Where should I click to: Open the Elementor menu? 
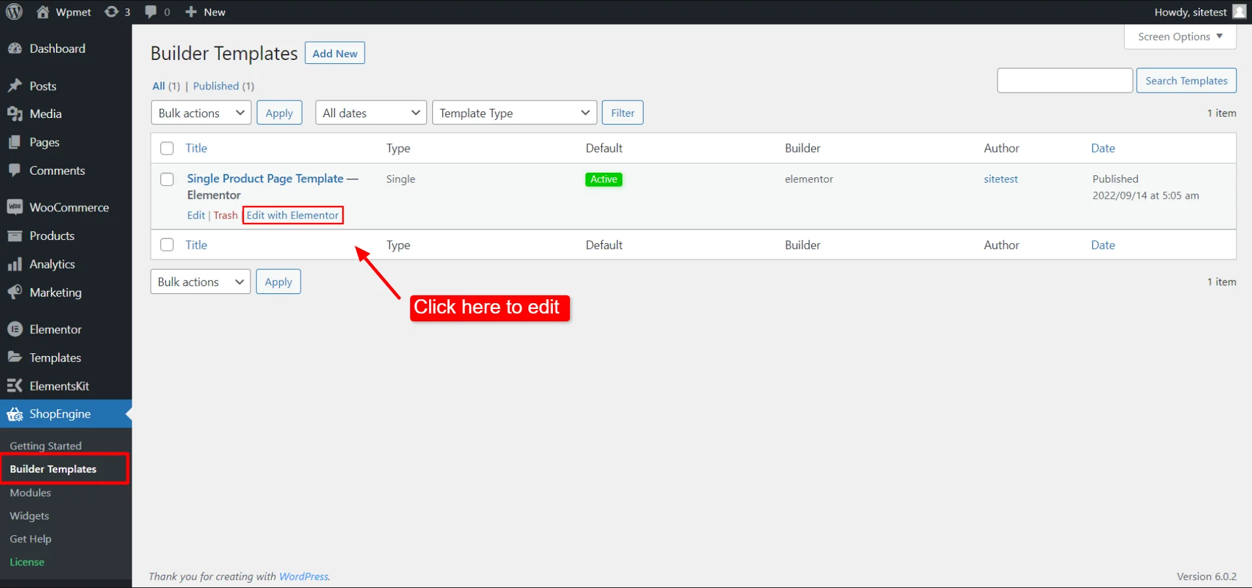[66, 329]
